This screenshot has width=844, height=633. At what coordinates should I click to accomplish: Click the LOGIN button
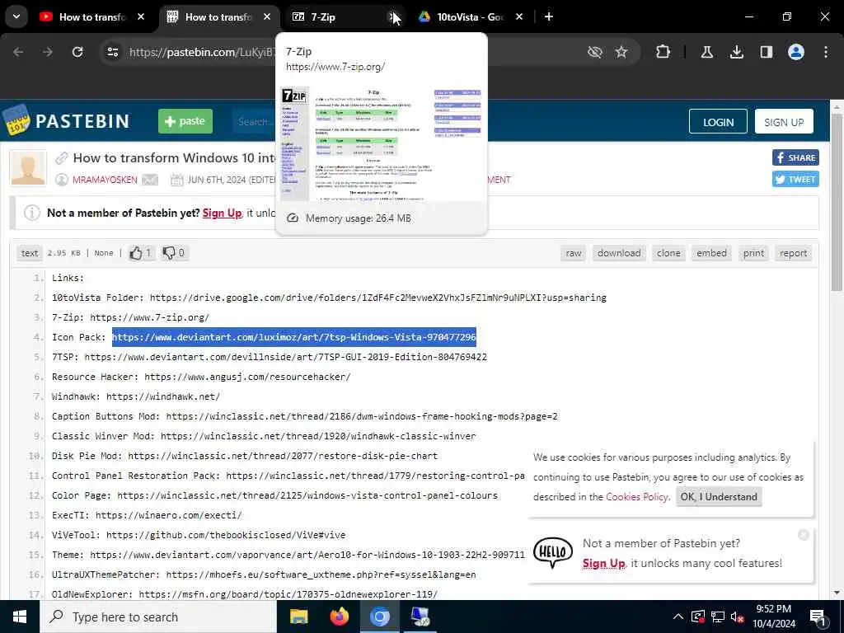pyautogui.click(x=718, y=122)
